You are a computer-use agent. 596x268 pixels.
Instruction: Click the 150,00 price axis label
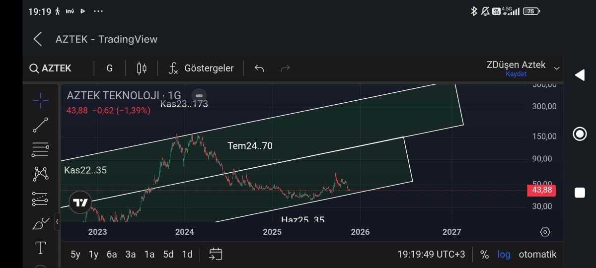coord(543,136)
